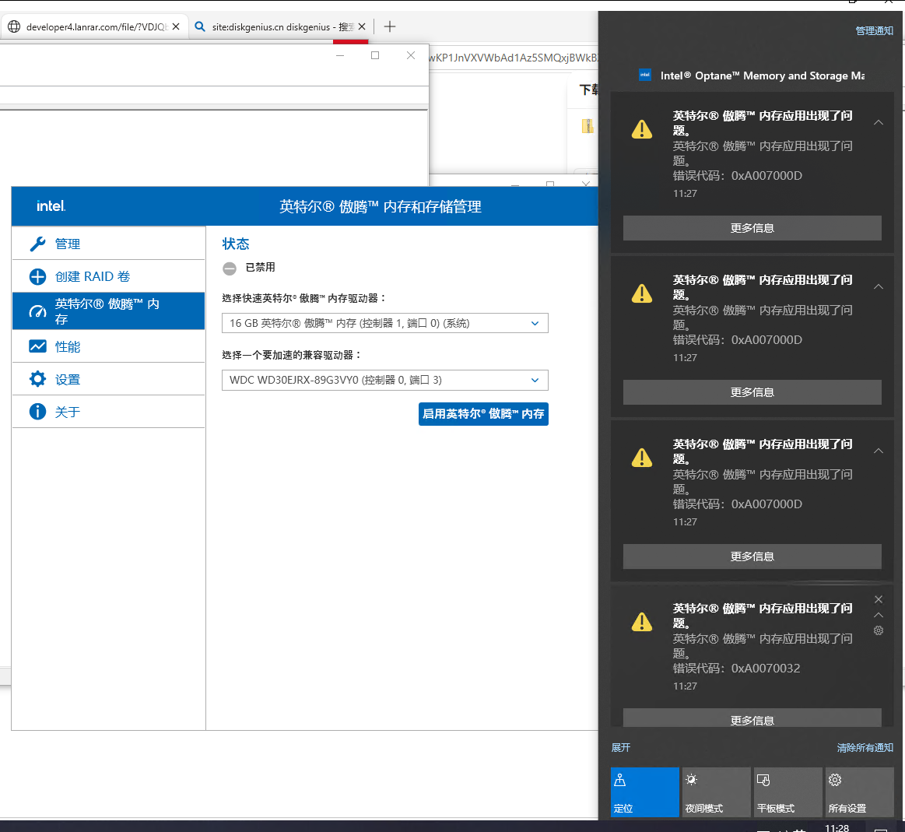Switch to the site:diskgenius.cn search tab
This screenshot has height=832, width=905.
pos(280,26)
